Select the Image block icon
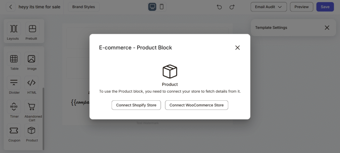Viewport: 340px width, 153px height. 32,59
